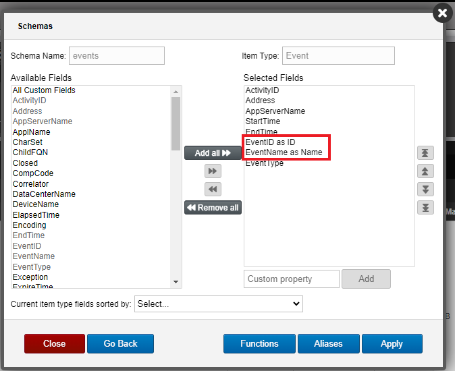
Task: Open the Functions button
Action: pyautogui.click(x=259, y=343)
